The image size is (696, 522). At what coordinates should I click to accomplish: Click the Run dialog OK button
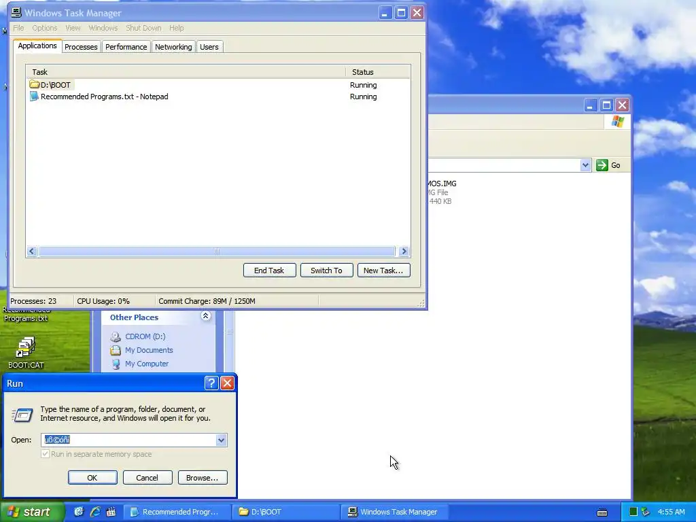coord(92,478)
